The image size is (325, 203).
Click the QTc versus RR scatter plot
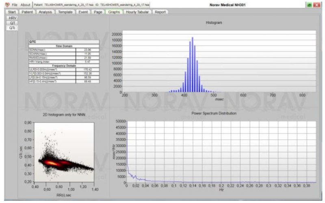pos(64,152)
